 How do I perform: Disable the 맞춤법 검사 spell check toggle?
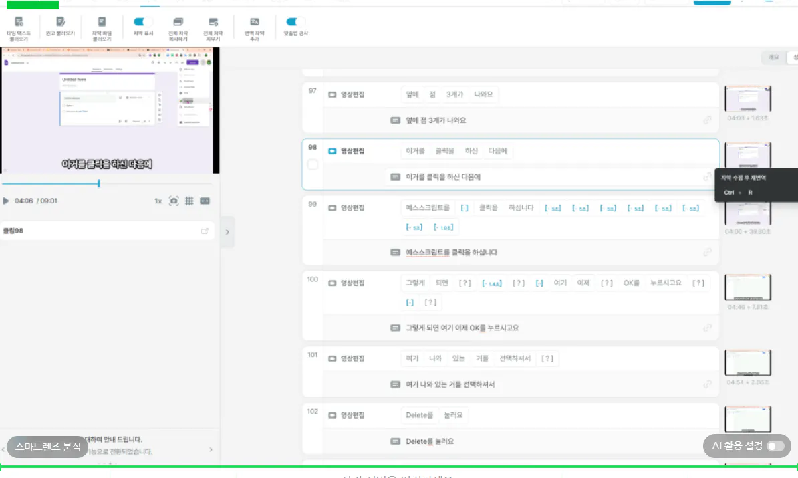coord(294,21)
